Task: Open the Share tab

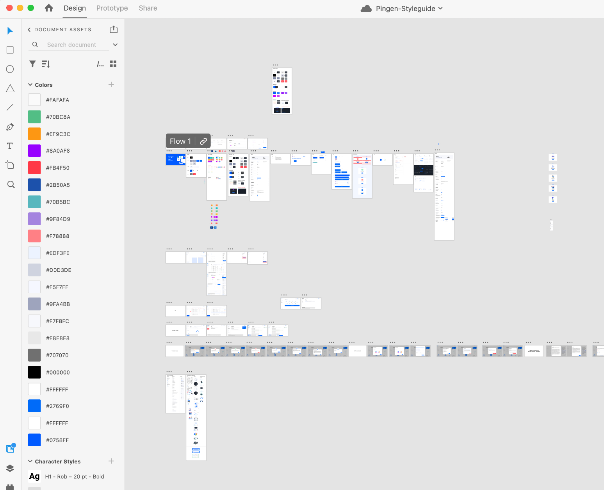Action: click(x=148, y=8)
